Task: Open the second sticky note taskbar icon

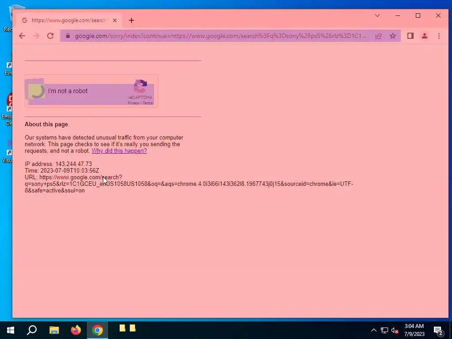Action: click(x=132, y=328)
